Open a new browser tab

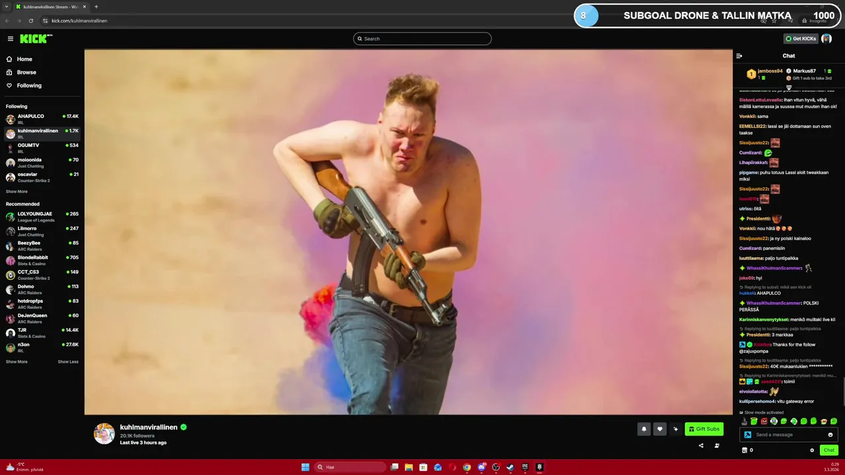(x=96, y=7)
